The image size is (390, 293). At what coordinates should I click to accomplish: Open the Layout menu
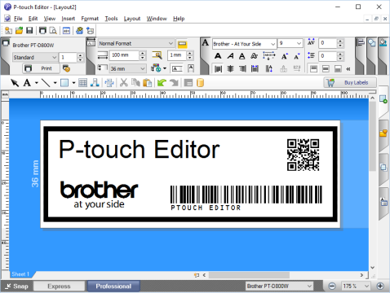pos(132,19)
